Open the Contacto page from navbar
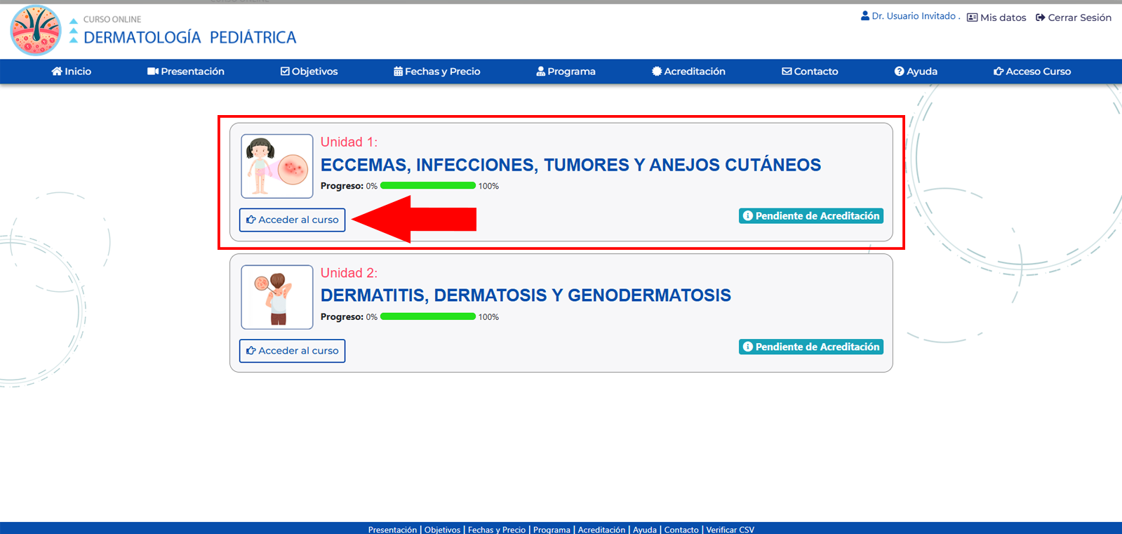The width and height of the screenshot is (1122, 534). pyautogui.click(x=810, y=72)
